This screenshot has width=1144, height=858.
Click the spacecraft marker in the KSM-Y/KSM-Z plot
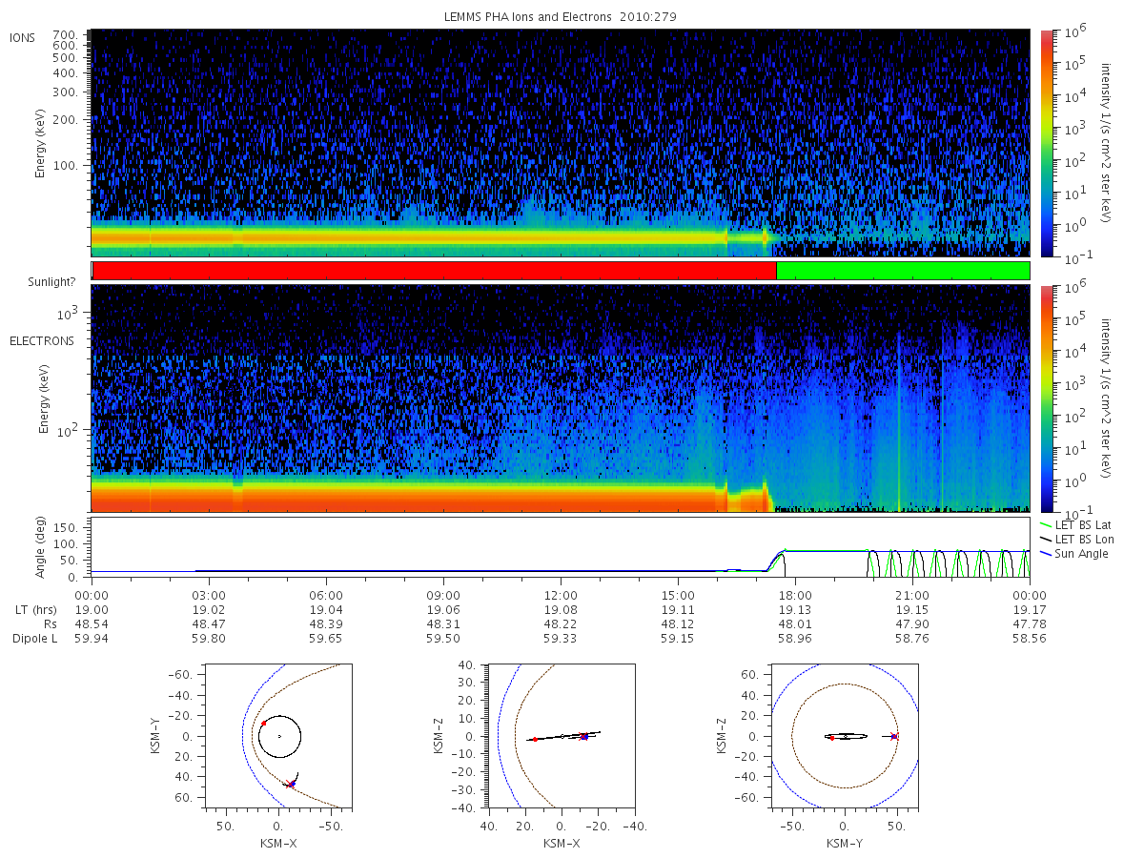(x=893, y=736)
